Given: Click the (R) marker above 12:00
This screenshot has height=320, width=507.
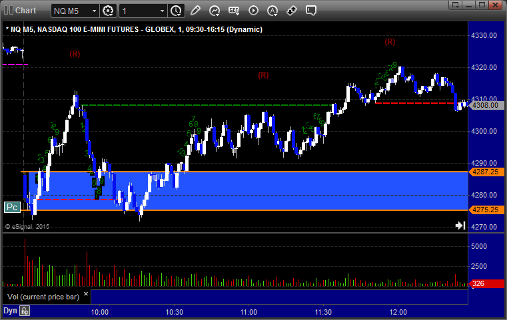Looking at the screenshot, I should 390,42.
